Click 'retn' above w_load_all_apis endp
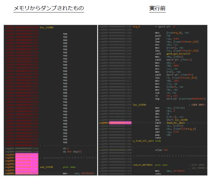This screenshot has width=212, height=179. point(158,138)
